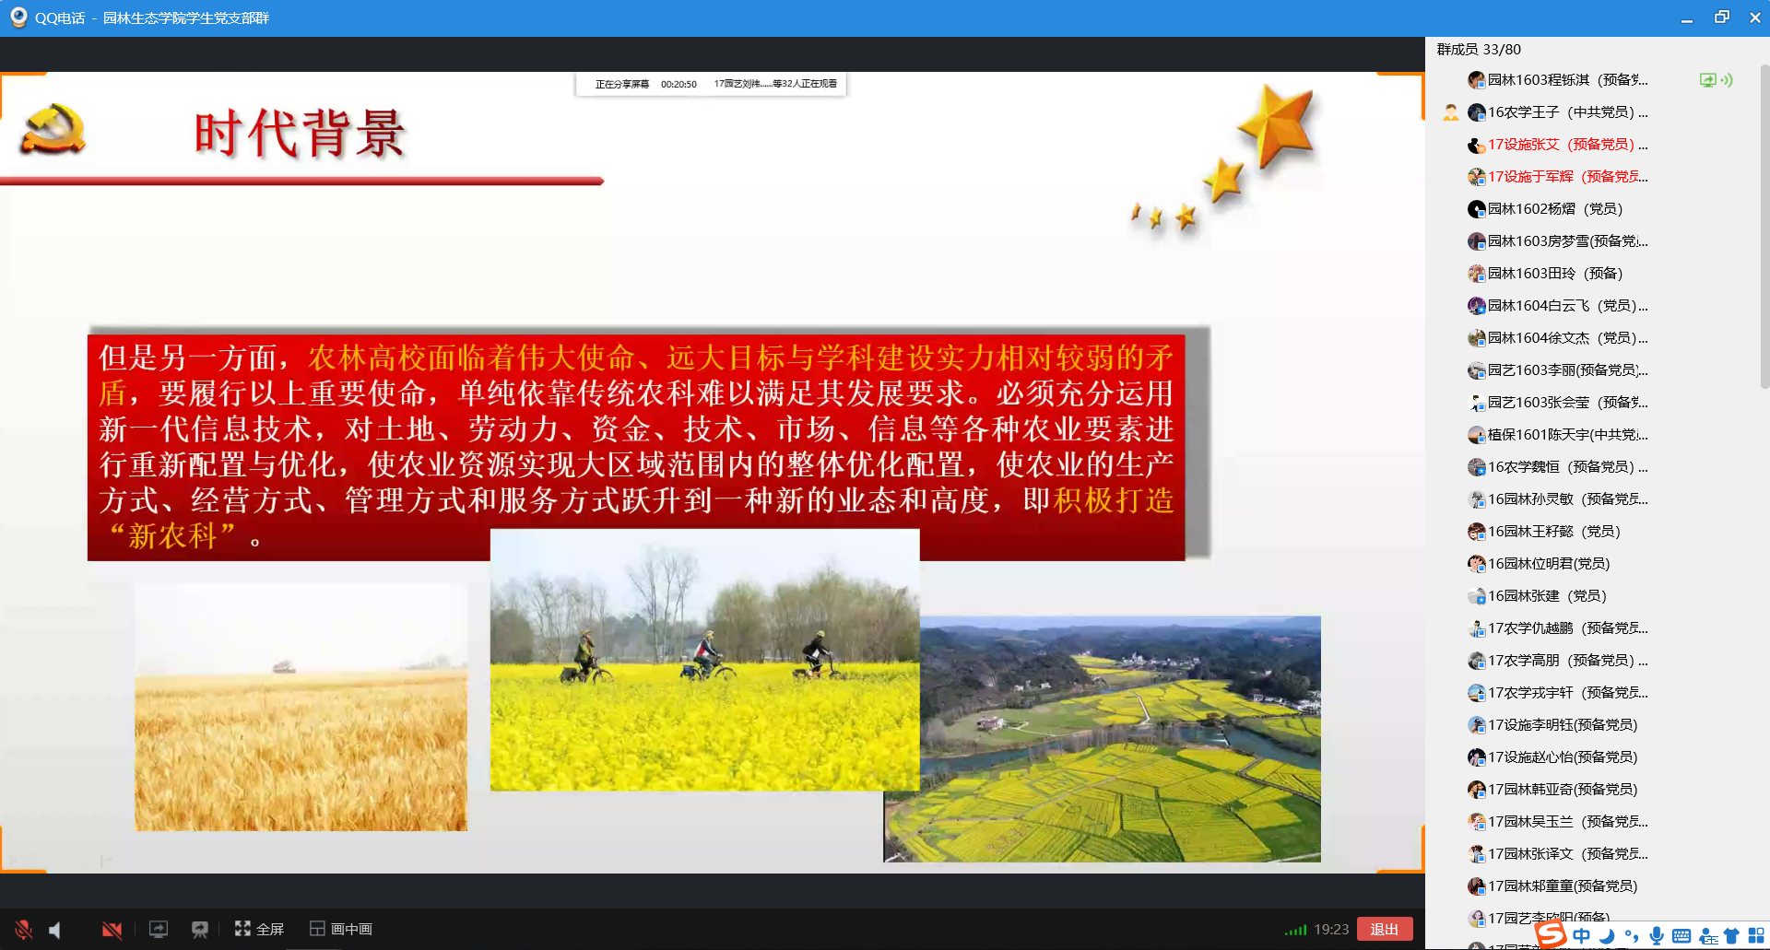Open Sogou voice input microphone

coord(1657,936)
